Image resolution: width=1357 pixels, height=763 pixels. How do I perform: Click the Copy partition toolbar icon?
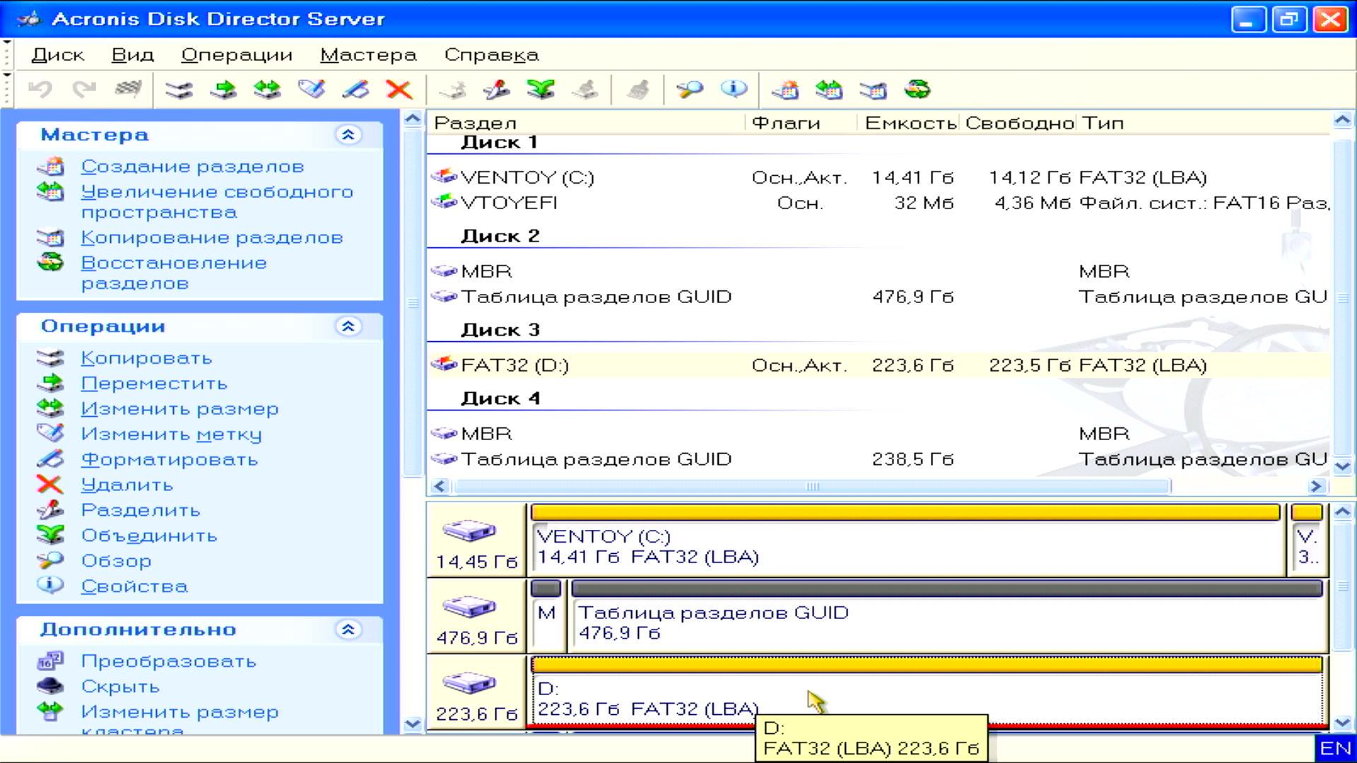tap(179, 90)
